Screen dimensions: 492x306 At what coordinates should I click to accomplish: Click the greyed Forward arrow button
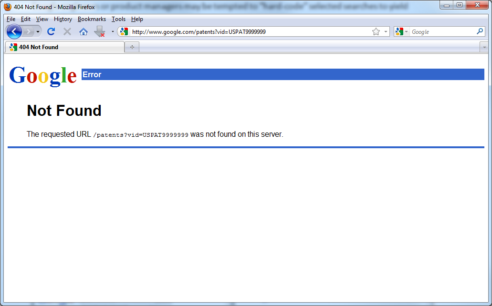pos(28,31)
